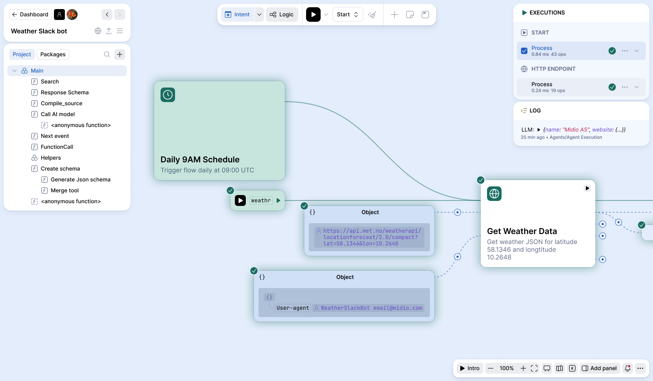653x381 pixels.
Task: Start the Intro tutorial
Action: pos(469,368)
